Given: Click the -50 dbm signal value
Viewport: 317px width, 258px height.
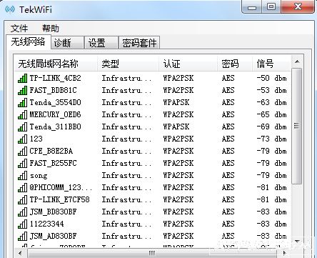Looking at the screenshot, I should point(271,78).
